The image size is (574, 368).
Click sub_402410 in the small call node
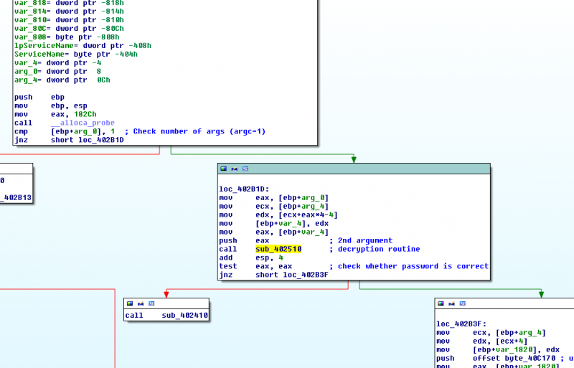(184, 316)
